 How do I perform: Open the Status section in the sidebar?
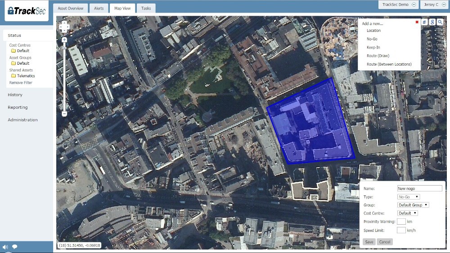pos(28,36)
